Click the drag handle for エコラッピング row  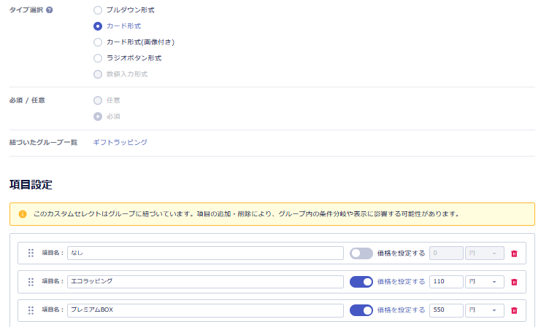[31, 282]
